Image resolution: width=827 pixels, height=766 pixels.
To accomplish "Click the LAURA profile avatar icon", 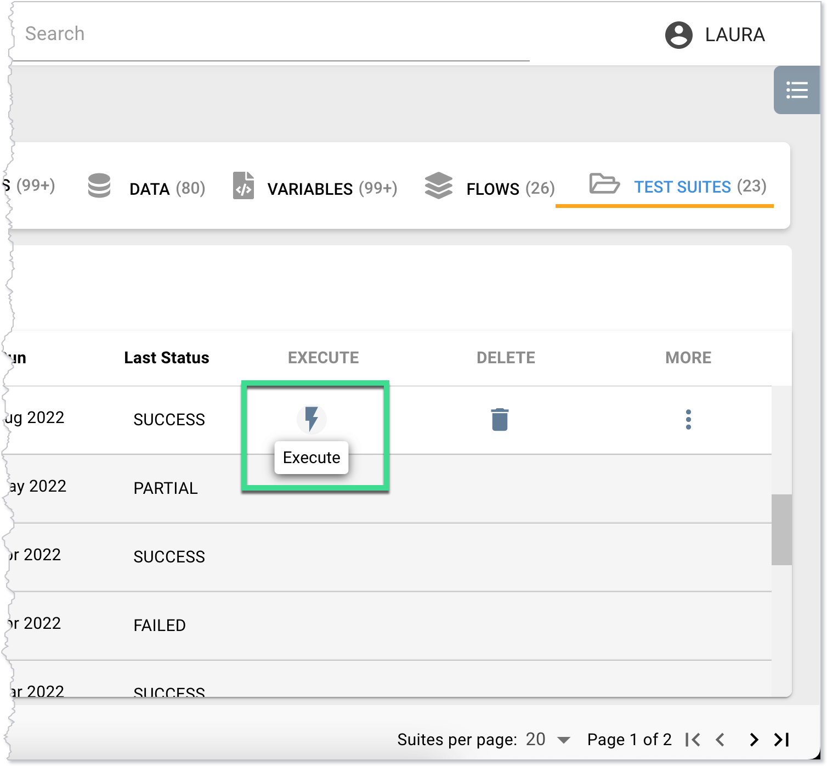I will tap(678, 34).
